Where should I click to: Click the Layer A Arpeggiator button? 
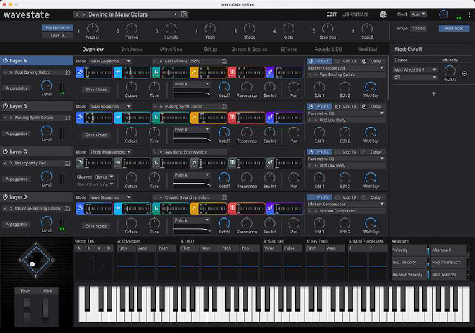17,89
